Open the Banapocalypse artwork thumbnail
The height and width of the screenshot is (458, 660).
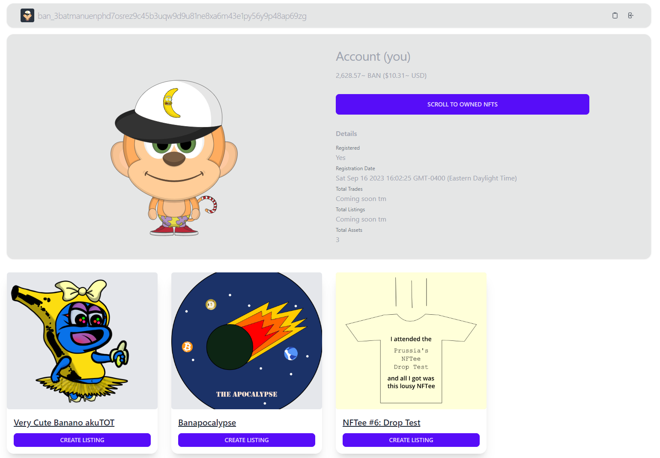[247, 341]
